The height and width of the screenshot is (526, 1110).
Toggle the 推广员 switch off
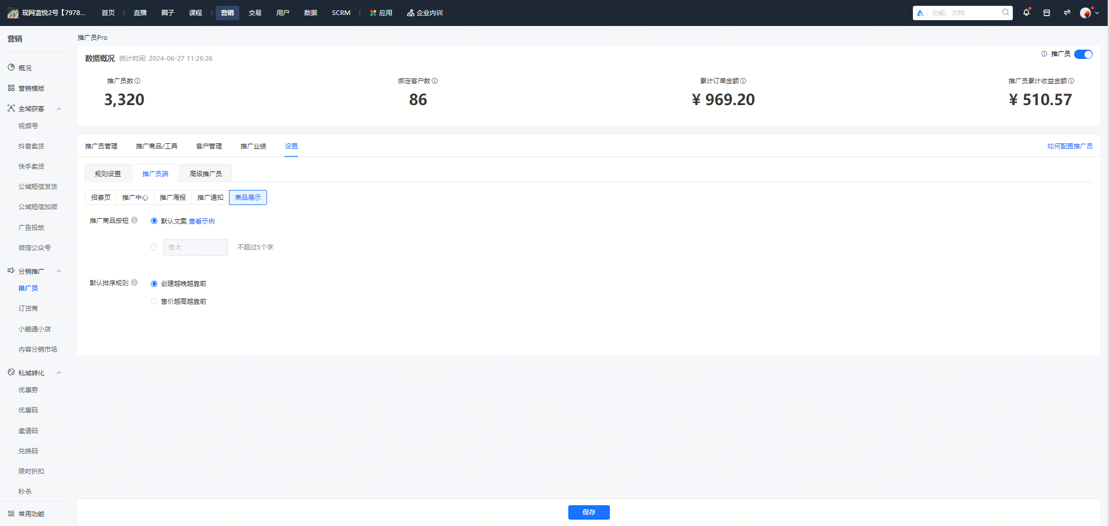coord(1083,54)
